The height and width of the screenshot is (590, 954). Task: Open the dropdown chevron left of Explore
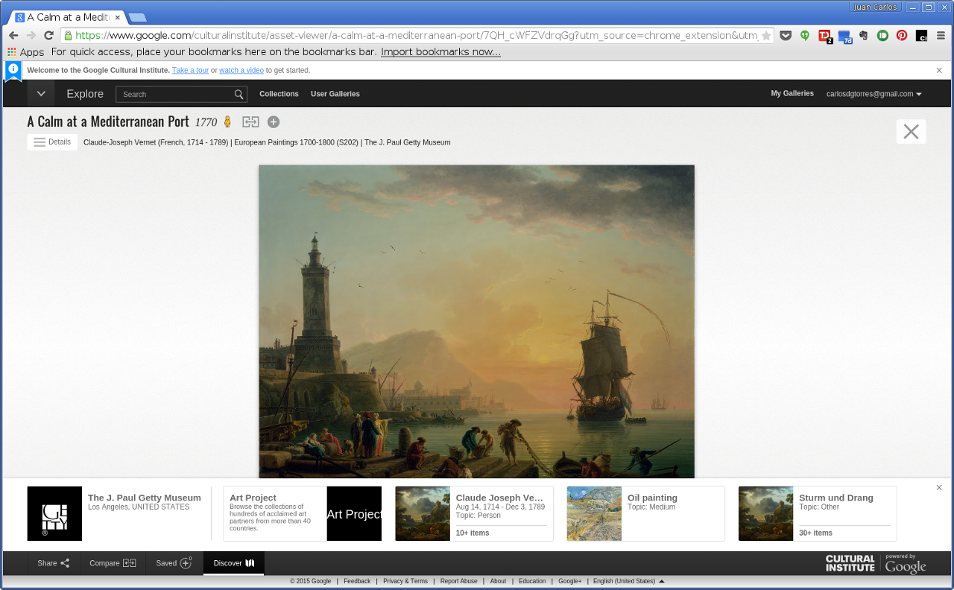(x=40, y=93)
